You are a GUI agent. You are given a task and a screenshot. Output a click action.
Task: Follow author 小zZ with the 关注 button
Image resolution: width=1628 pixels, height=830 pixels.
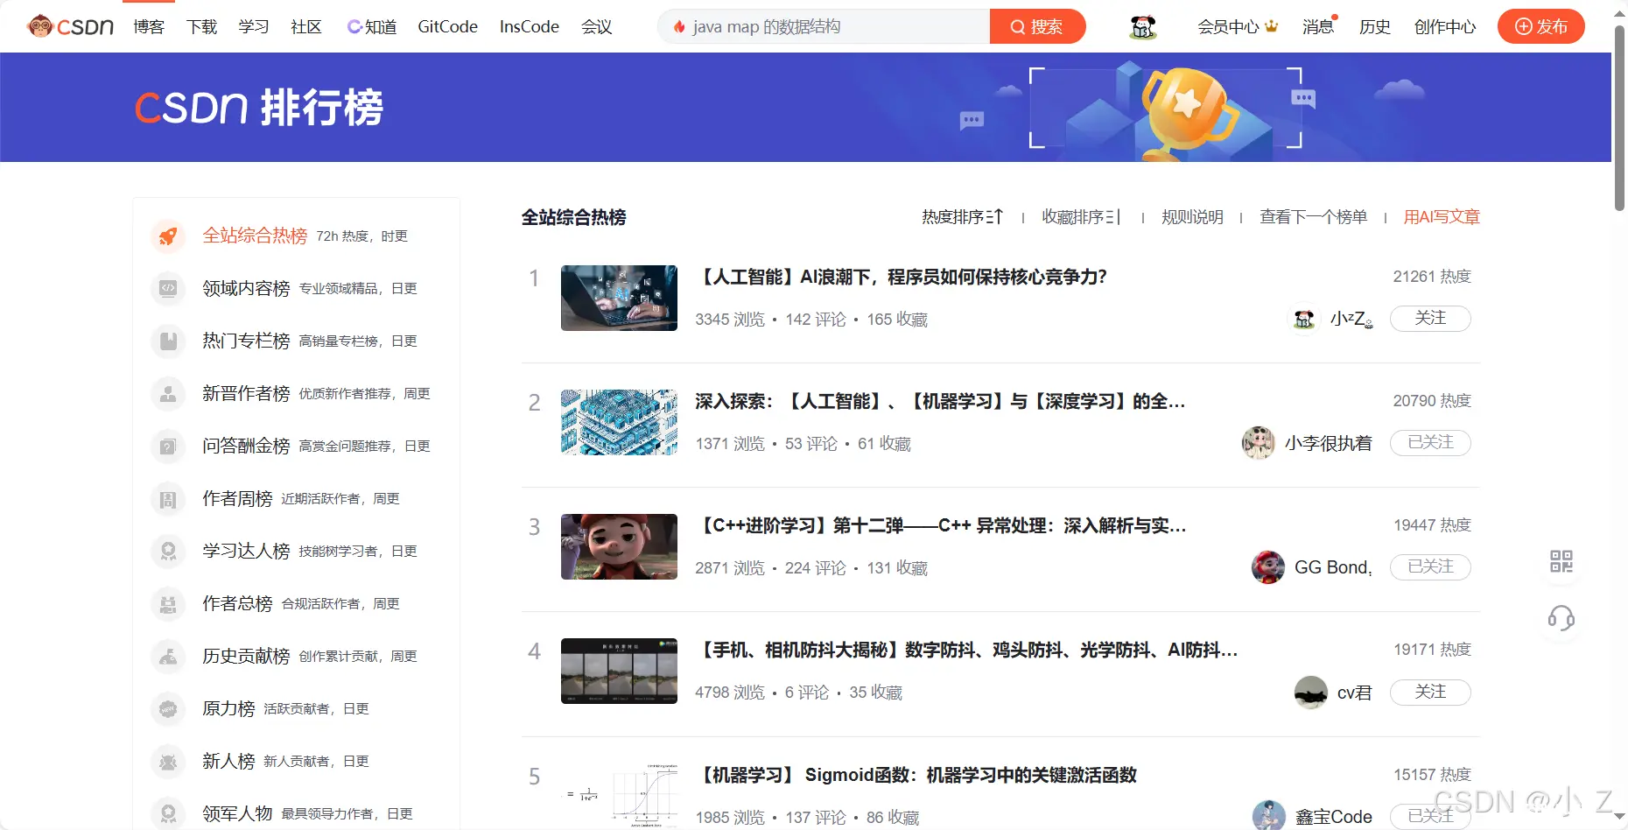tap(1430, 318)
